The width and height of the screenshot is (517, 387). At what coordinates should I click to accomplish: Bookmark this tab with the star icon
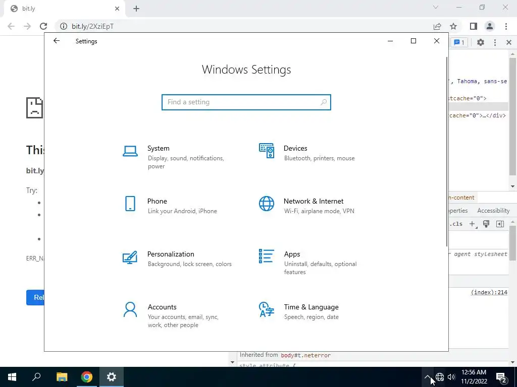tap(453, 26)
